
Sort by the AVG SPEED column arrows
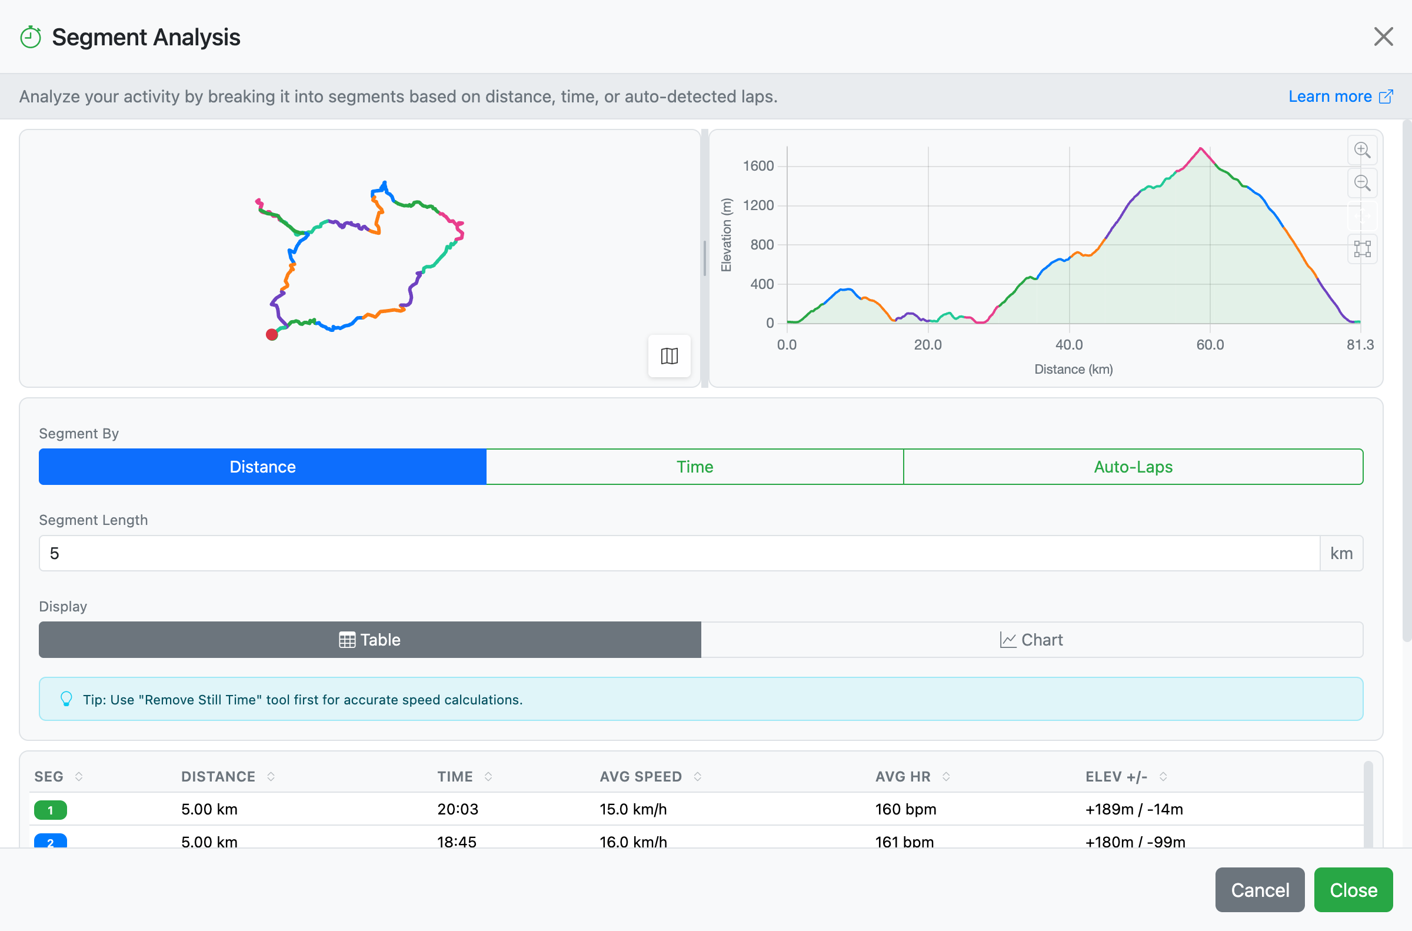click(697, 777)
